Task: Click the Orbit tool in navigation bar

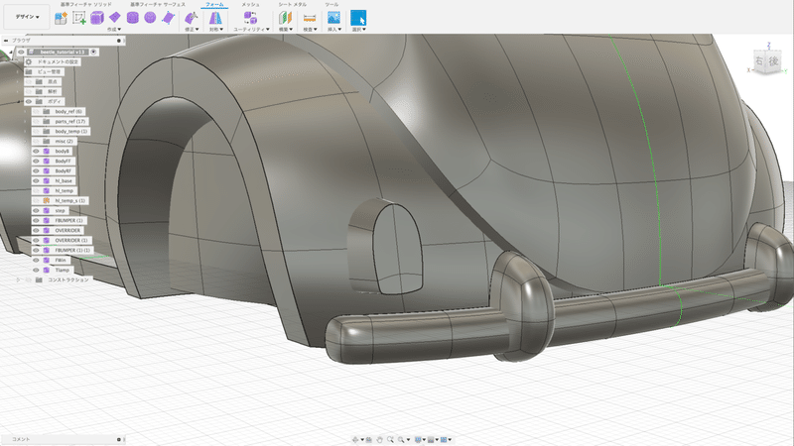Action: 356,438
